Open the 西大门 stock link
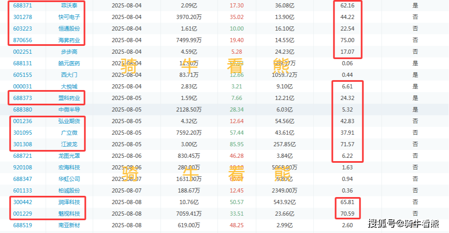Screen dimensions: 449x233 [69, 75]
